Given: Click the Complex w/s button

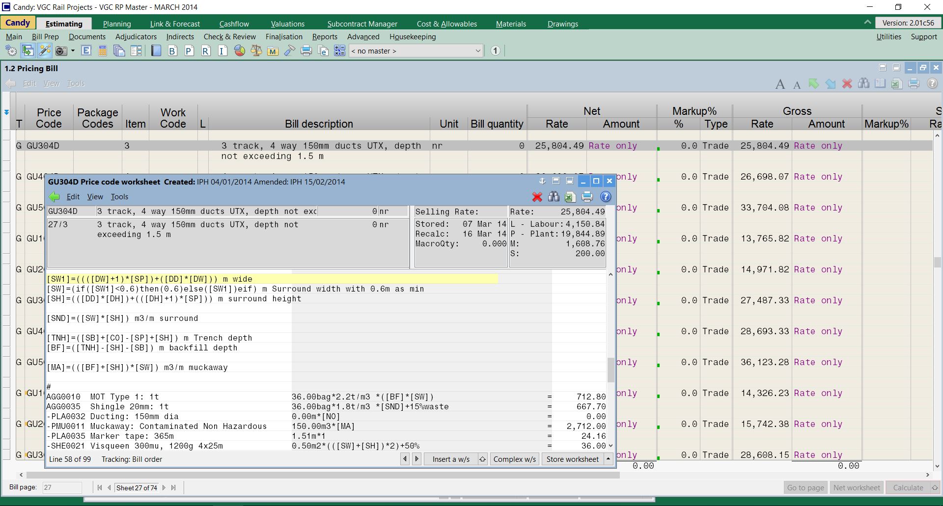Looking at the screenshot, I should (x=514, y=459).
